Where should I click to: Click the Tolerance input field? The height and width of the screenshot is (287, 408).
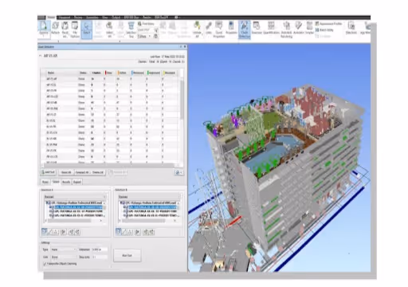tap(100, 250)
